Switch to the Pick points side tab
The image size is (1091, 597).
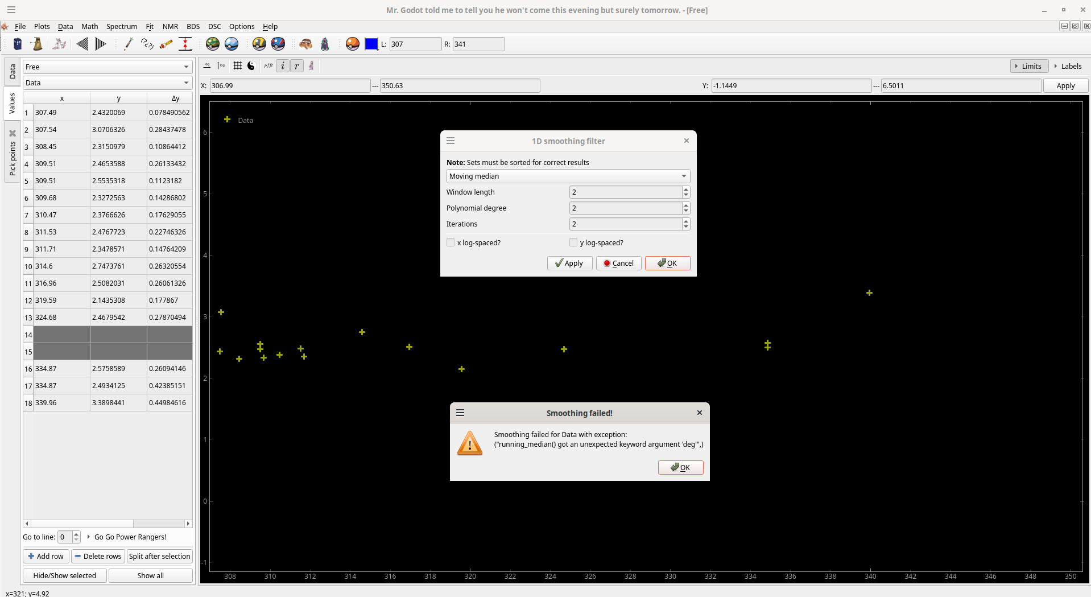tap(12, 154)
